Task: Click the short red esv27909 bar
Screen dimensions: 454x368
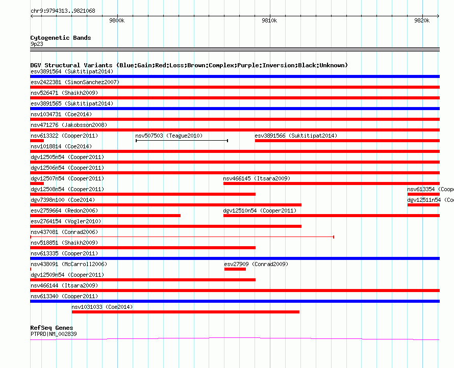Action: [x=235, y=269]
